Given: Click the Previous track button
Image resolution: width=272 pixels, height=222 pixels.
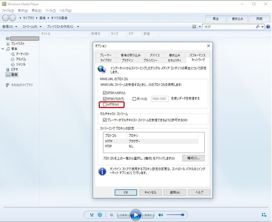Looking at the screenshot, I should (123, 215).
